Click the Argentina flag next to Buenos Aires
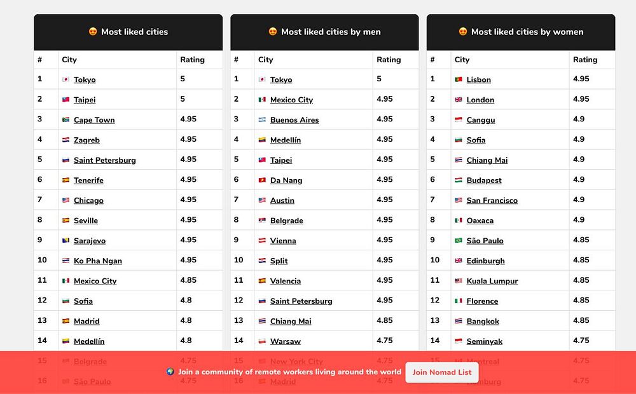Screen dimensions: 636x394 [x=262, y=119]
